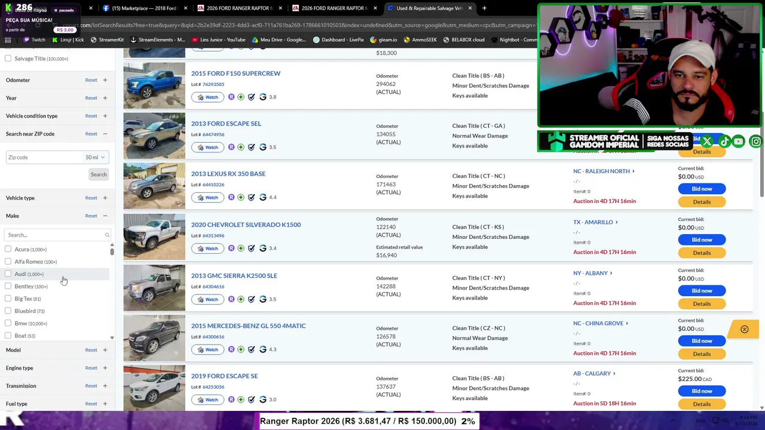Select the Used & Repairable Salvage Vehicles tab

coord(430,8)
